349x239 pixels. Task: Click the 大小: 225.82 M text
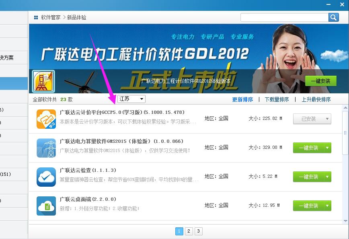point(265,119)
